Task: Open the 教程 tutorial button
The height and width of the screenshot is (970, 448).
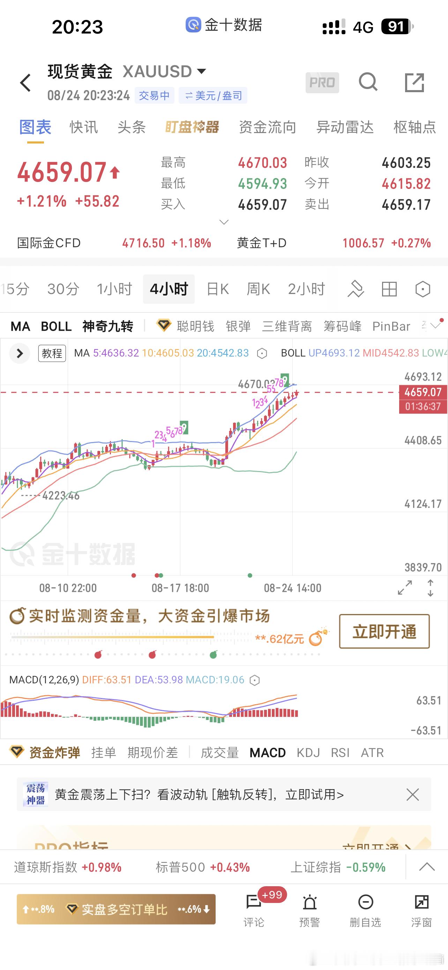Action: click(52, 353)
